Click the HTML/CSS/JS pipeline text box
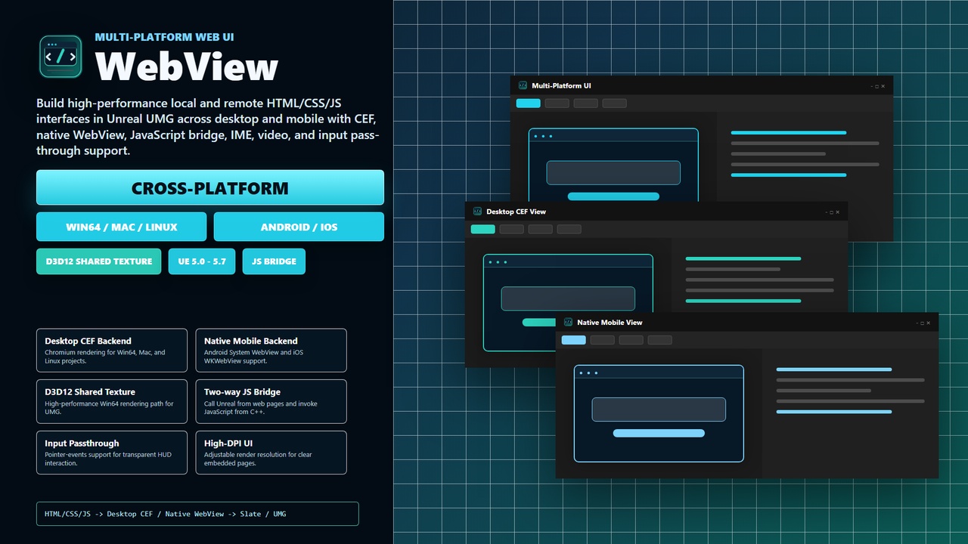The image size is (968, 544). [197, 514]
